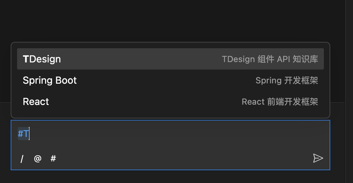The height and width of the screenshot is (183, 353).
Task: Click the slash command icon
Action: (22, 159)
